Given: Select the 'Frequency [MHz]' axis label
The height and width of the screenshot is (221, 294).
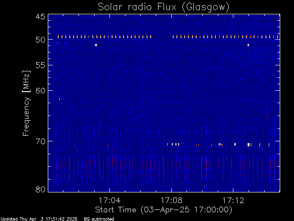Looking at the screenshot, I should coord(26,103).
